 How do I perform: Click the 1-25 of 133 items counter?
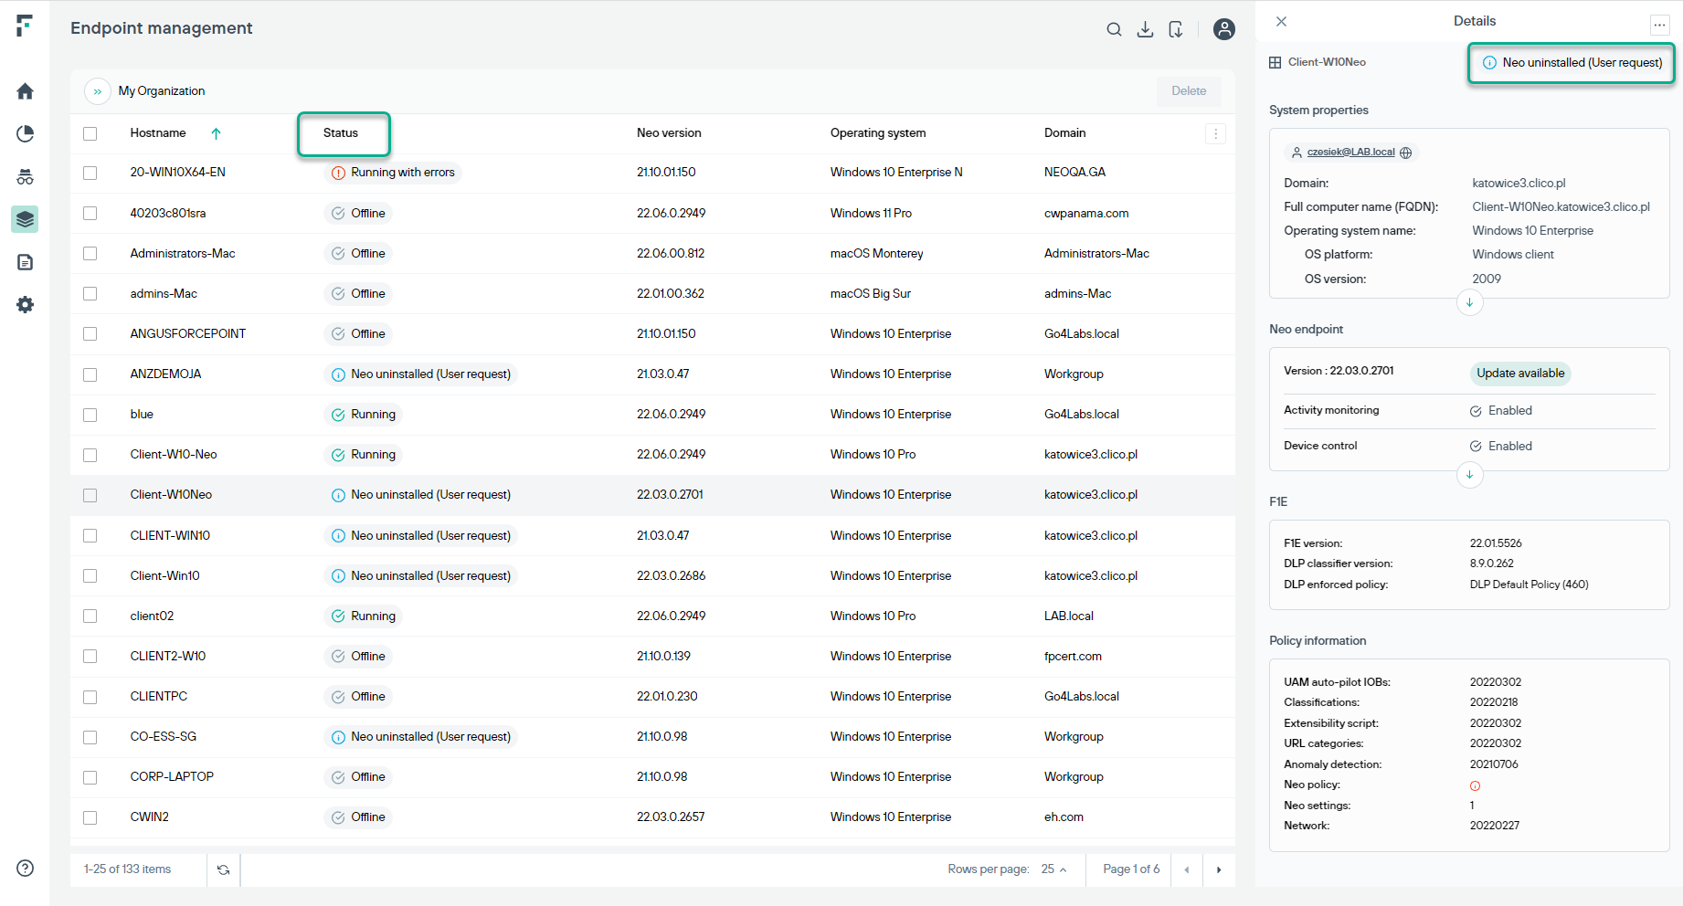pos(127,869)
